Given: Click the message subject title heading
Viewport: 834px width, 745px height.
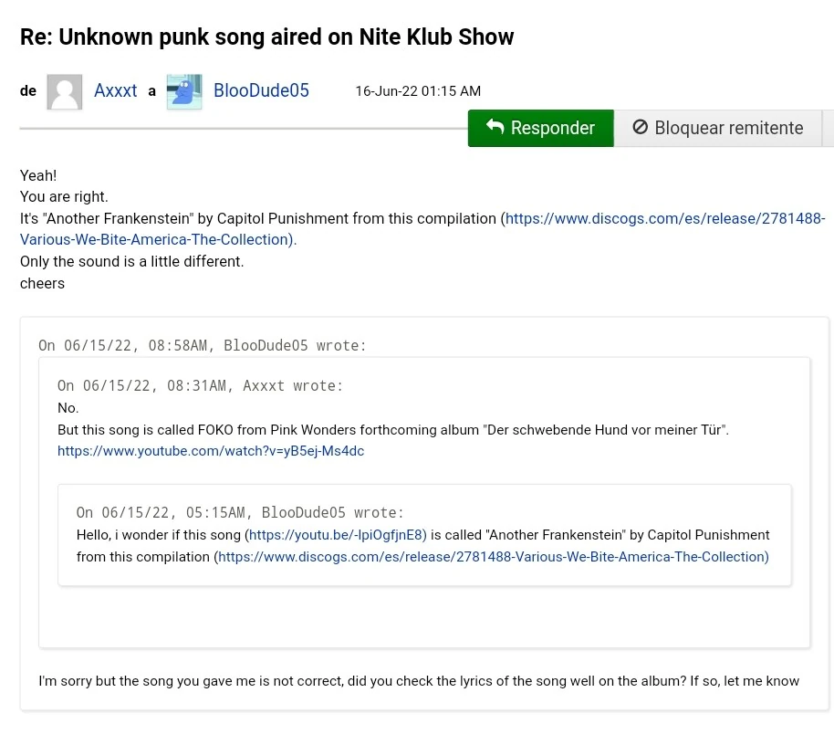Looking at the screenshot, I should point(267,37).
